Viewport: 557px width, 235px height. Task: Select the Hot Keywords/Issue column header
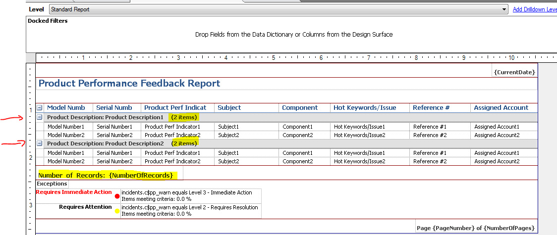[x=365, y=108]
